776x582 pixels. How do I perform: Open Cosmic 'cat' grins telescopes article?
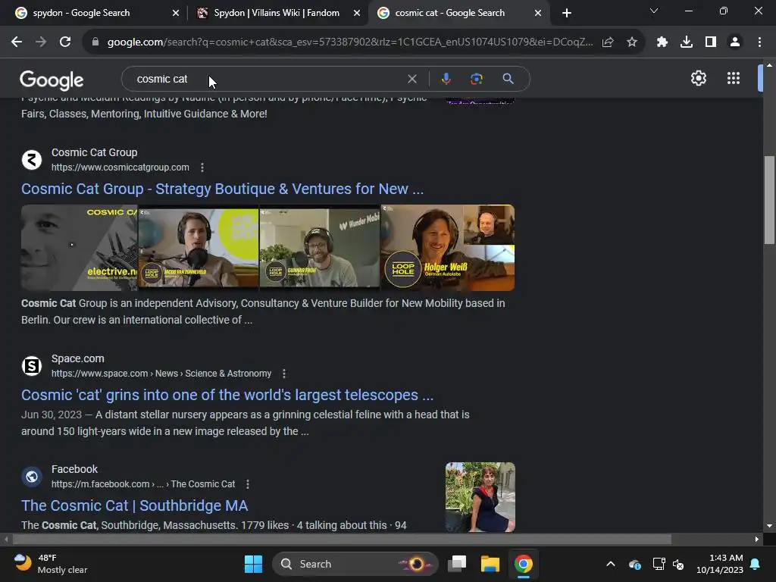click(x=227, y=395)
